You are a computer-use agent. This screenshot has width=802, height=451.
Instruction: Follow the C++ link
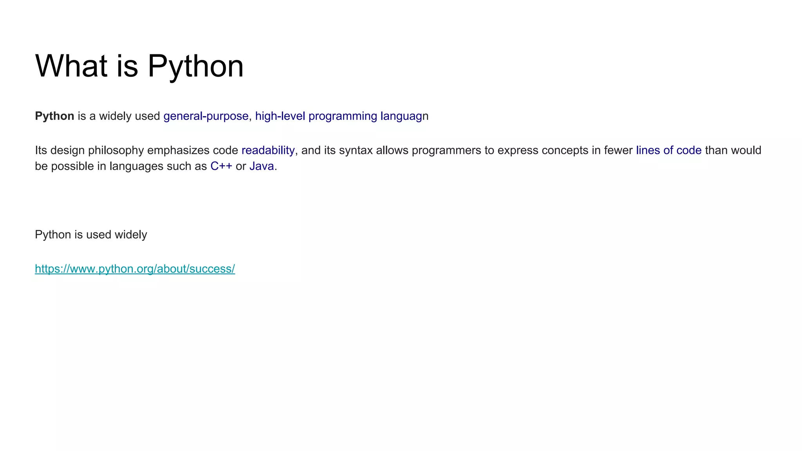click(221, 166)
